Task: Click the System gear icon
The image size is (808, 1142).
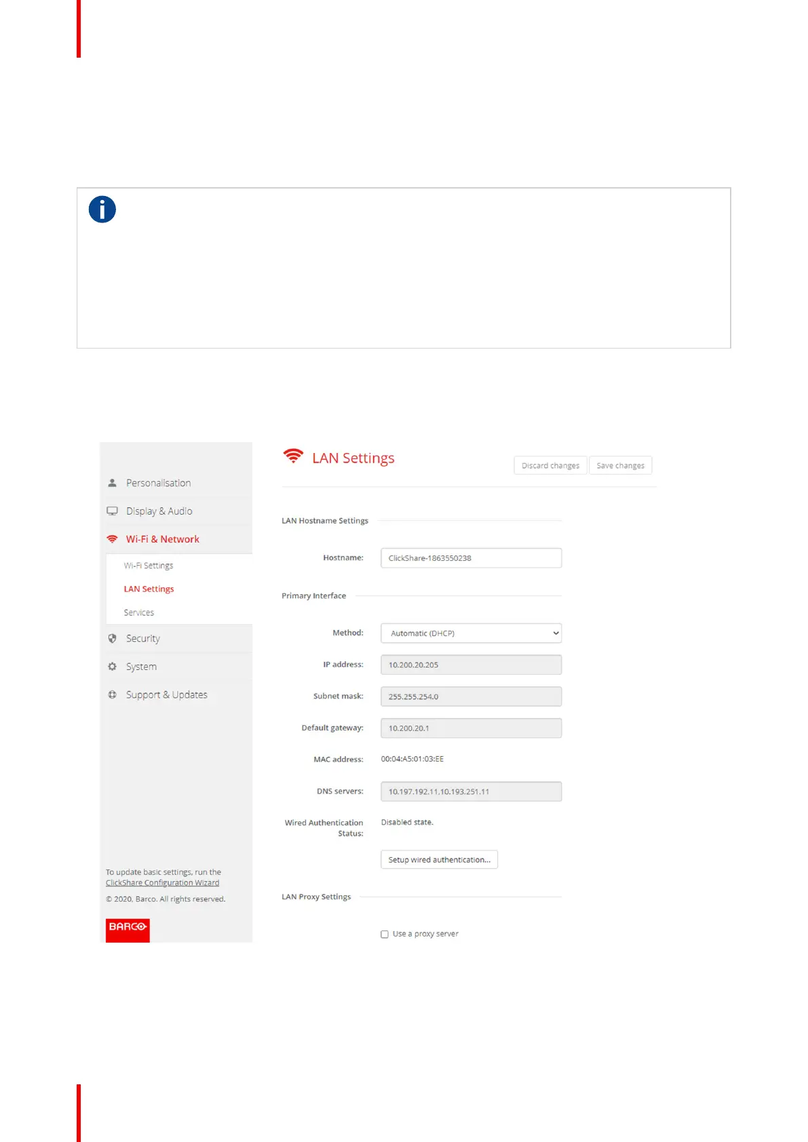Action: (112, 667)
